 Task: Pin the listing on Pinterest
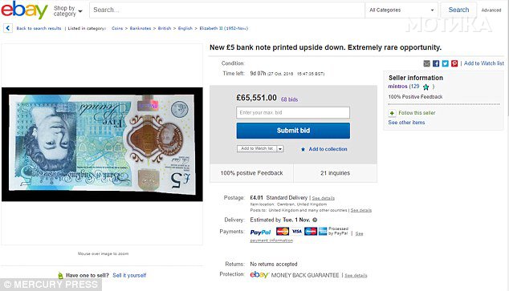(x=454, y=63)
